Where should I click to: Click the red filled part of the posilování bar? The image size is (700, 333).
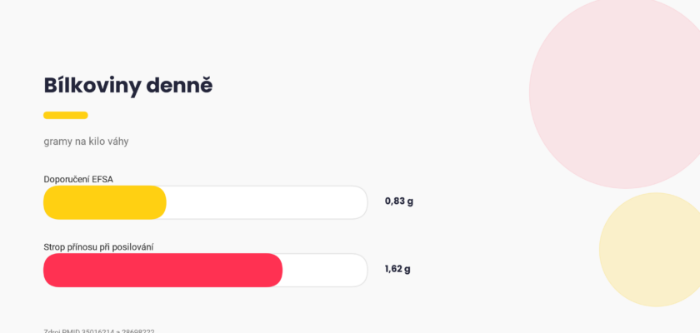coord(163,270)
